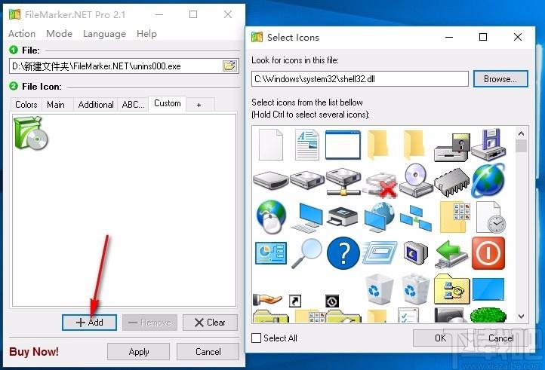545x370 pixels.
Task: Switch to the Custom tab
Action: [167, 103]
